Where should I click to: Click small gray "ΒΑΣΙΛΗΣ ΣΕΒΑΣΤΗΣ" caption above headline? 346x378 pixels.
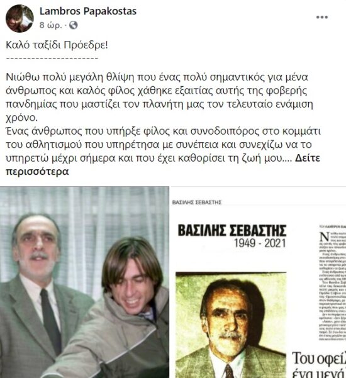tap(197, 203)
